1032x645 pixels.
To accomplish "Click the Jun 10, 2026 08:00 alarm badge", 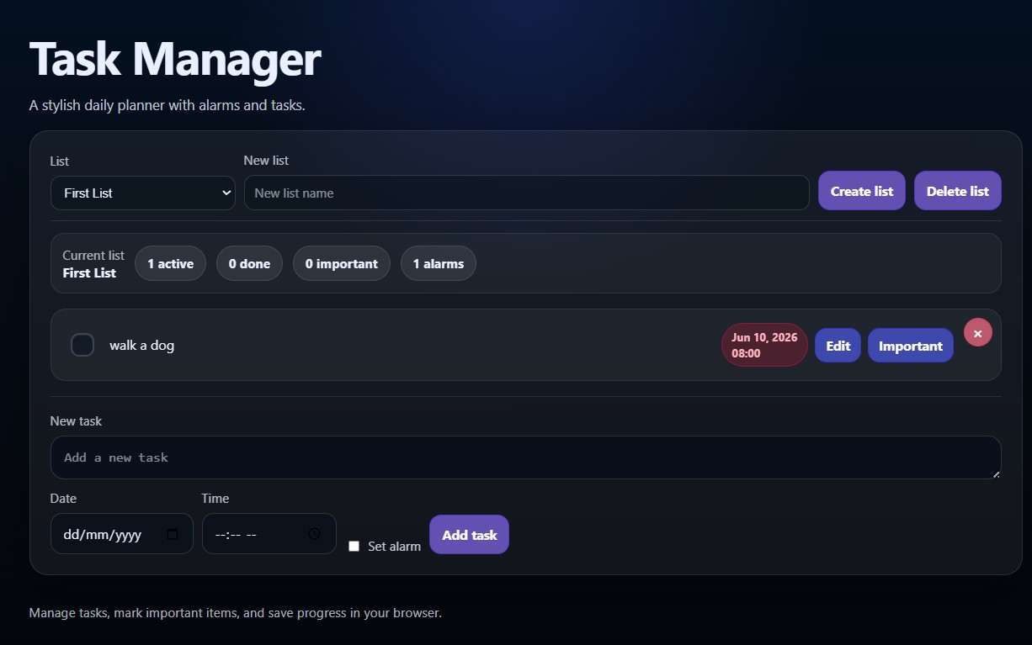I will pyautogui.click(x=764, y=345).
